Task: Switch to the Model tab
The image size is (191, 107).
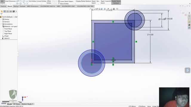Action: pos(9,104)
